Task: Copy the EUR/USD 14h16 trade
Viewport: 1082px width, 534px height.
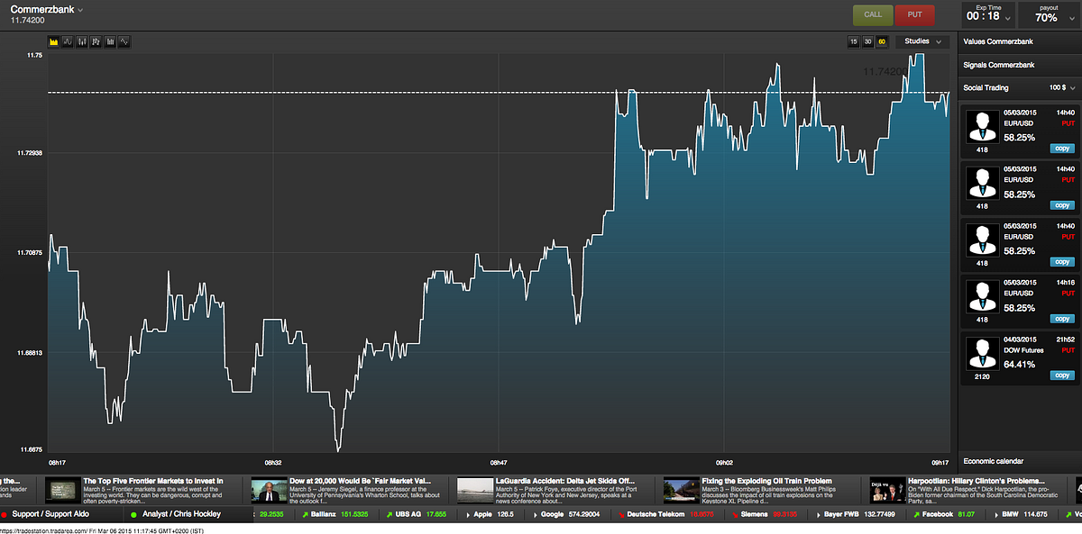Action: coord(1062,319)
